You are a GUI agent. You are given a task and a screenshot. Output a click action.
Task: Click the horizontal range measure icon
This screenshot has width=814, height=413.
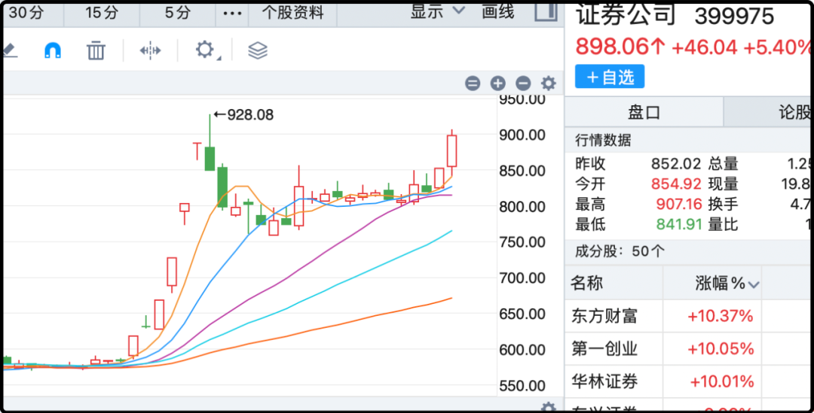[x=150, y=50]
